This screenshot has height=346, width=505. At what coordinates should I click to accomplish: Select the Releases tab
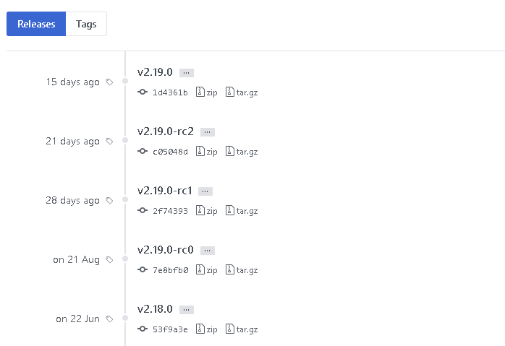click(36, 24)
